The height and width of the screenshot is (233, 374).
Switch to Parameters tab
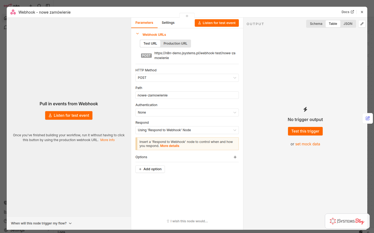(x=144, y=23)
